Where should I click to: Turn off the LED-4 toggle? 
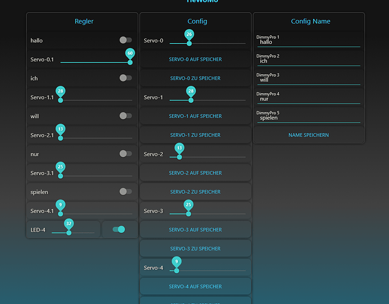click(120, 229)
